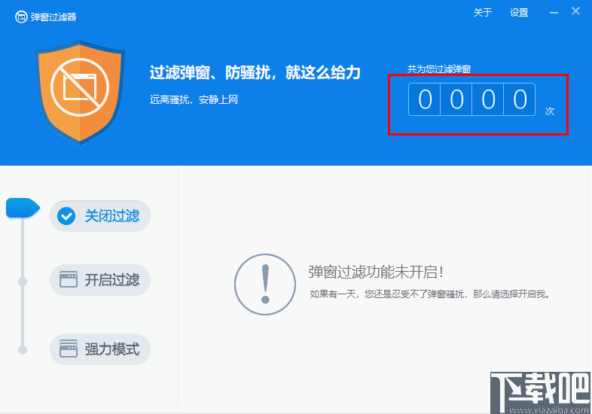Click the 弹窗过滤器 logo icon in the title bar

(21, 17)
